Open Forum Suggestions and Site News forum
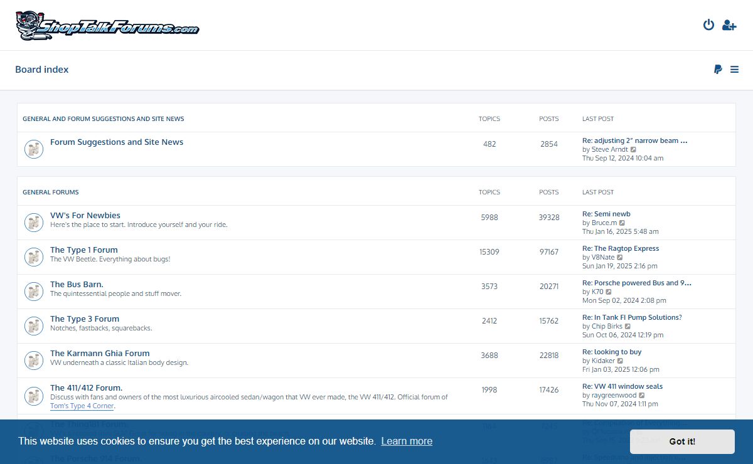This screenshot has width=753, height=464. tap(117, 142)
